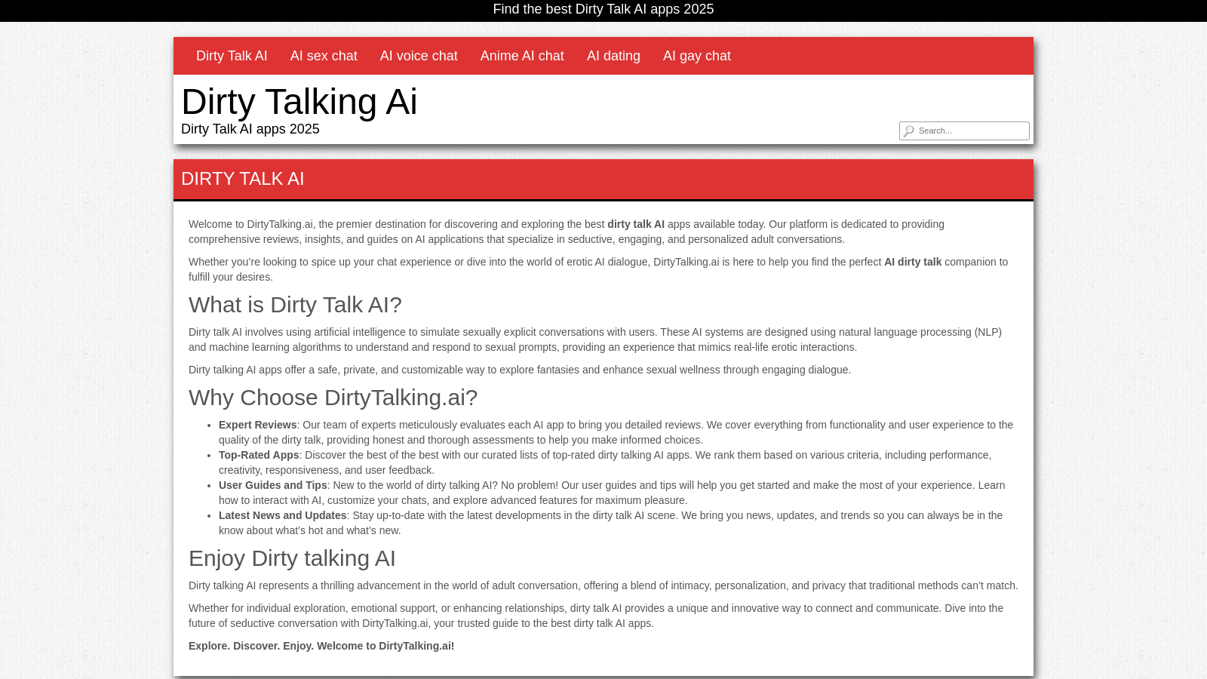
Task: Open the AI dating menu link
Action: (613, 56)
